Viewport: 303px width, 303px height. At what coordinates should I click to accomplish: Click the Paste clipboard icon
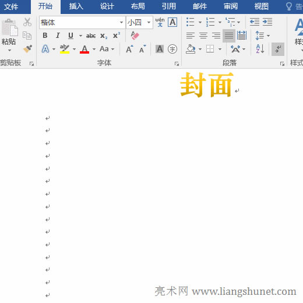(x=10, y=27)
